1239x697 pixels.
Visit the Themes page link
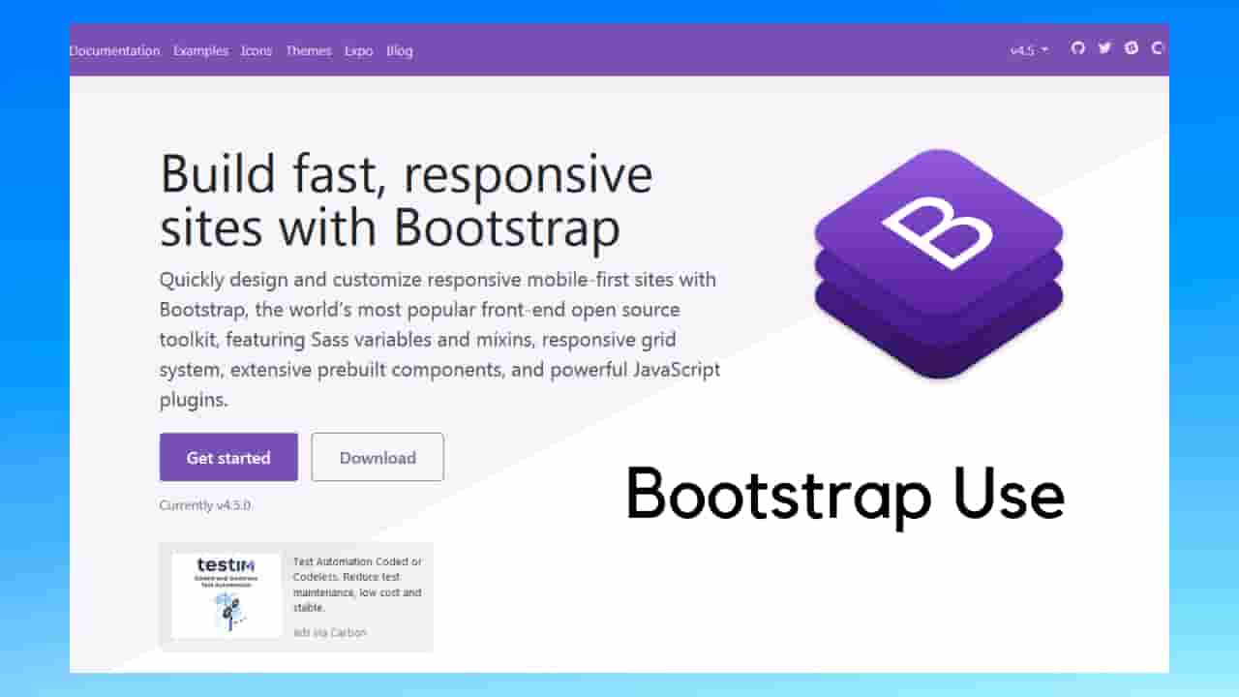coord(308,50)
